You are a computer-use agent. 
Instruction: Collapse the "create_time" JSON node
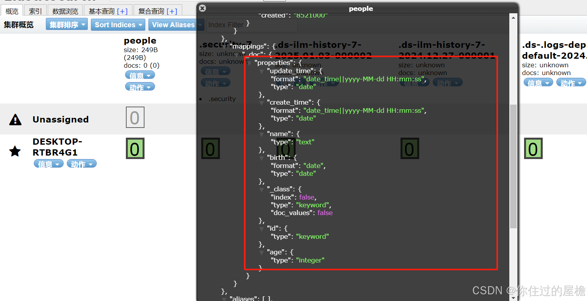(x=262, y=103)
